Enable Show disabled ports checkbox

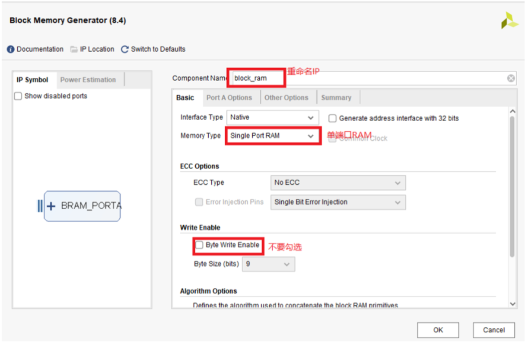point(18,96)
